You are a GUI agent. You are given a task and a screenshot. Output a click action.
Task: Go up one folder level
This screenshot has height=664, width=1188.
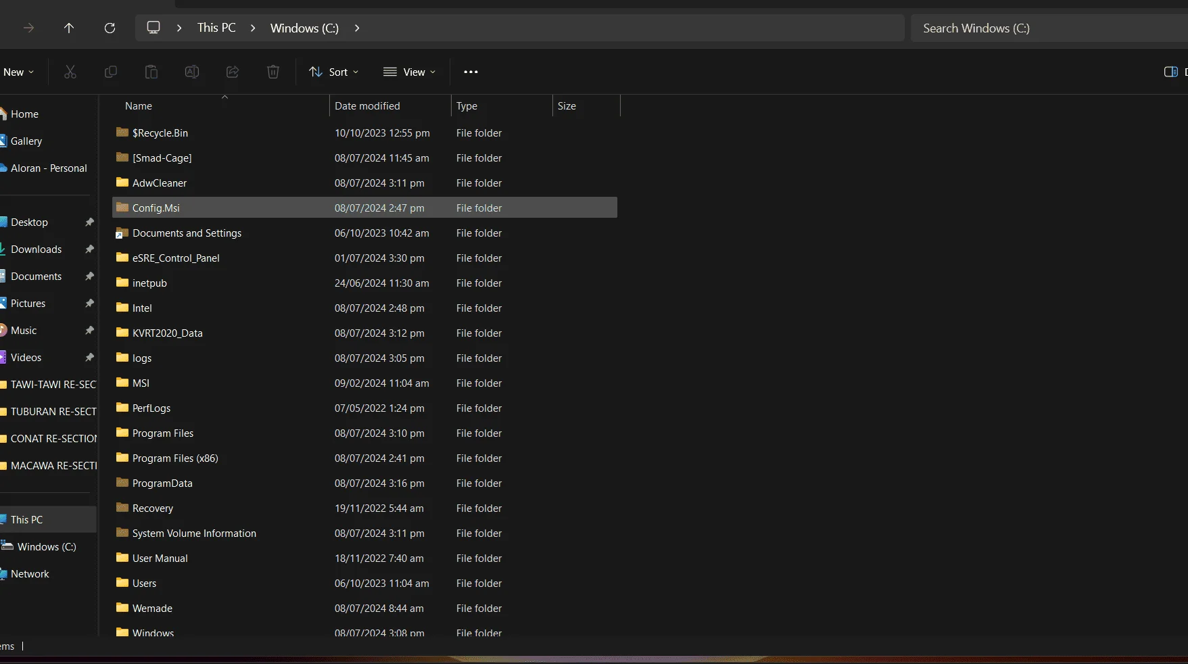pos(69,28)
